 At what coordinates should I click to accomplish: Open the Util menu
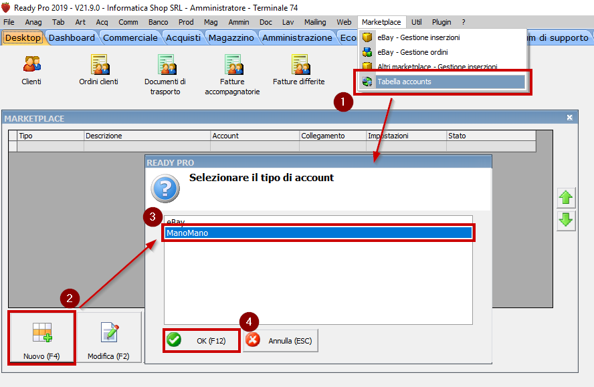[416, 22]
